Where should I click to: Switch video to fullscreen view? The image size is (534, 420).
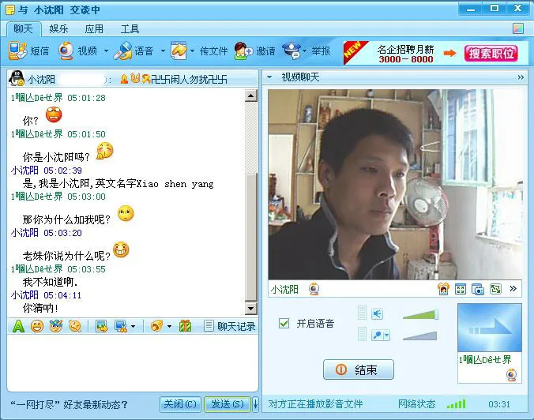[x=461, y=289]
